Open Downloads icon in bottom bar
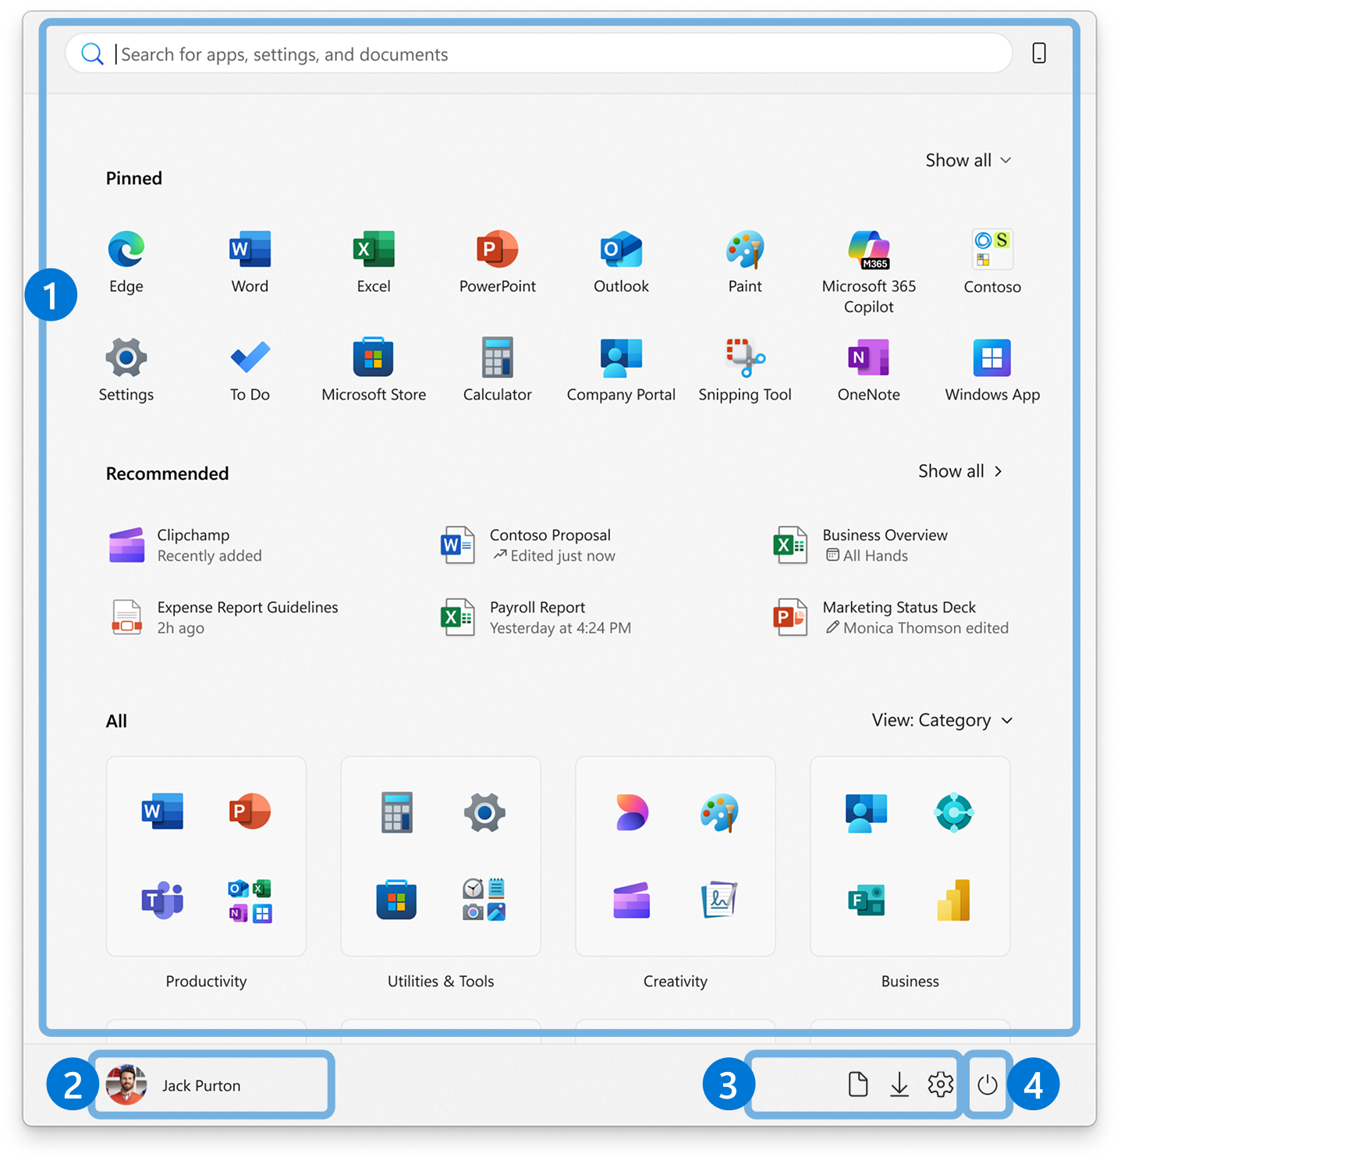This screenshot has width=1348, height=1161. [x=899, y=1085]
